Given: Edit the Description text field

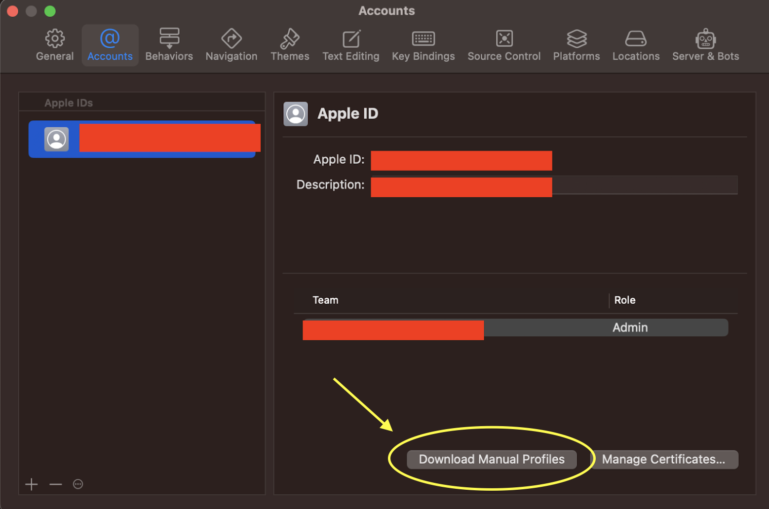Looking at the screenshot, I should (554, 185).
